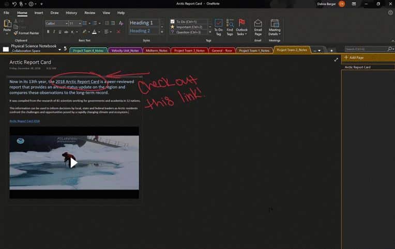Viewport: 395px width, 249px height.
Task: Clear all formatting icon
Action: click(121, 23)
